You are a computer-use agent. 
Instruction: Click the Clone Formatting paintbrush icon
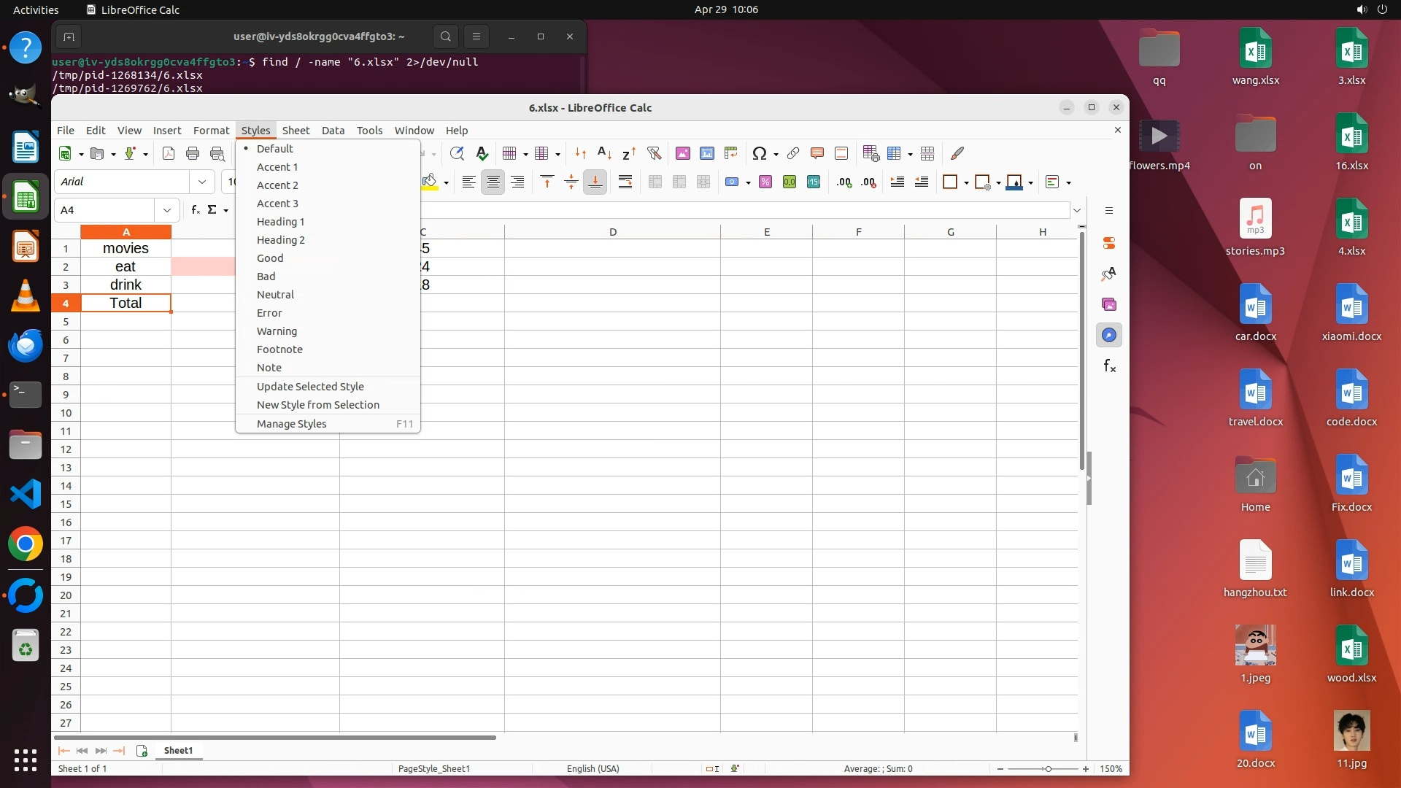[x=957, y=153]
